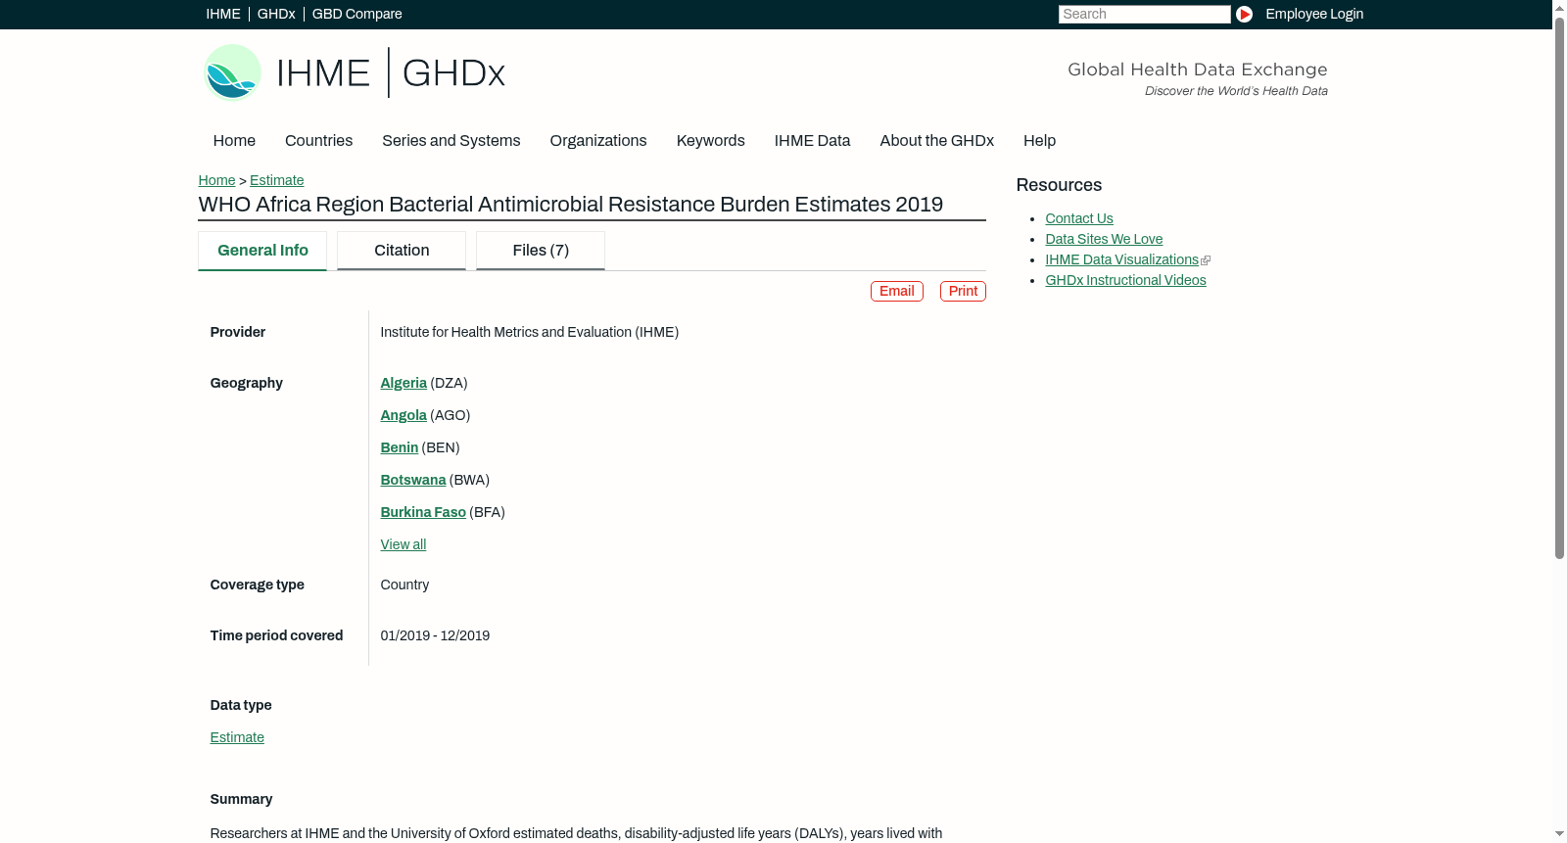Click the provider value Institute for Health Metrics
1567x843 pixels.
[530, 332]
